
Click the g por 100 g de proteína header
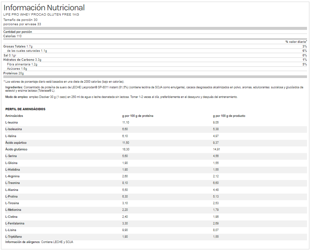tap(138, 116)
